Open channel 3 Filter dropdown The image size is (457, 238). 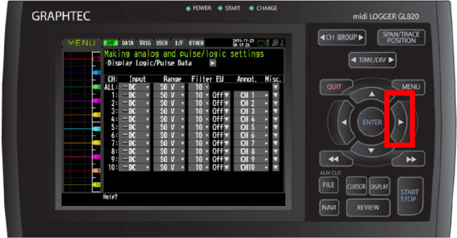pos(199,111)
